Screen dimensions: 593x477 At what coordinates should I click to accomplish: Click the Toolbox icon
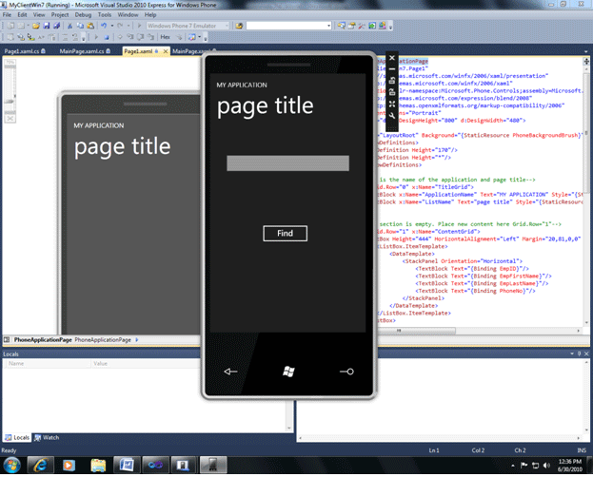[x=362, y=26]
